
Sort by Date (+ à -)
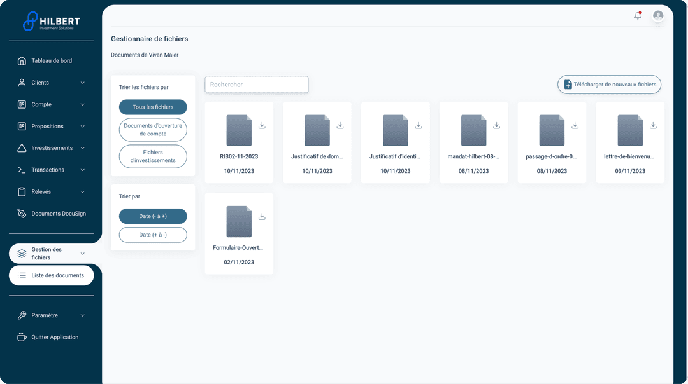(x=153, y=235)
